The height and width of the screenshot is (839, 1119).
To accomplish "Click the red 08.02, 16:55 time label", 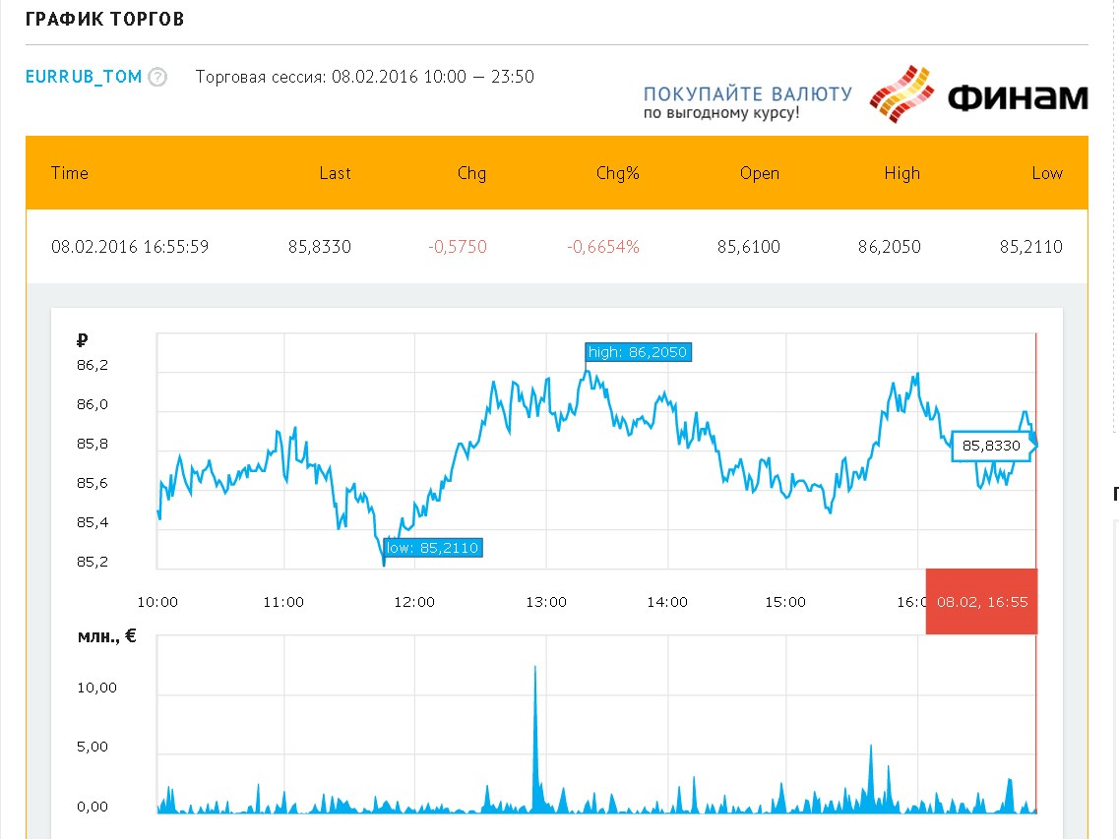I will pyautogui.click(x=981, y=601).
